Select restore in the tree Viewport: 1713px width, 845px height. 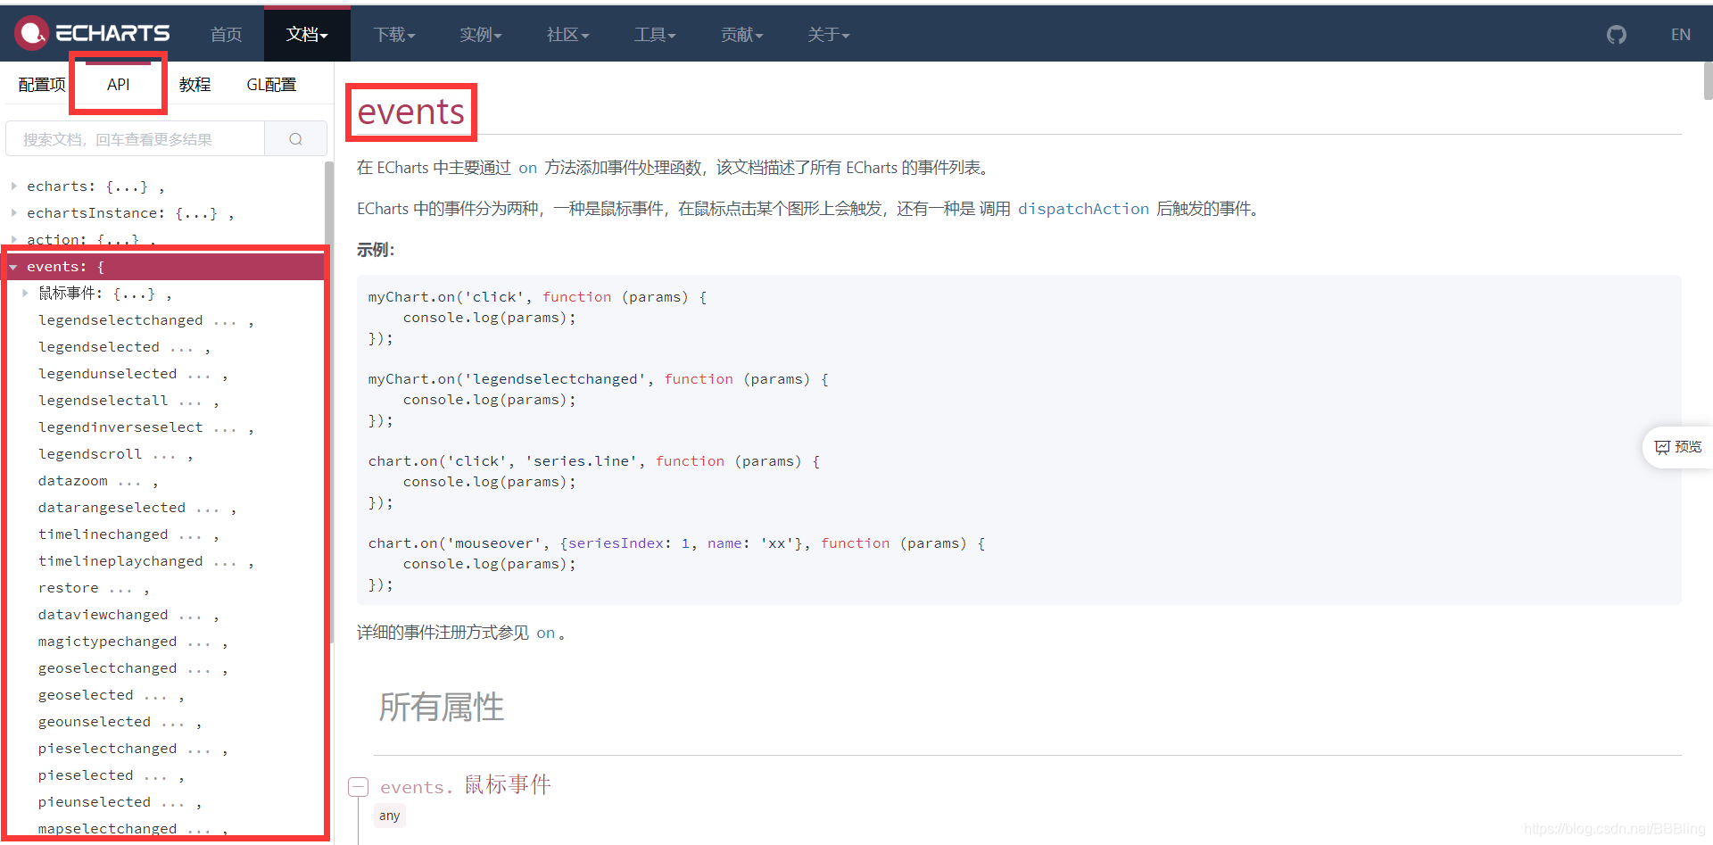69,588
